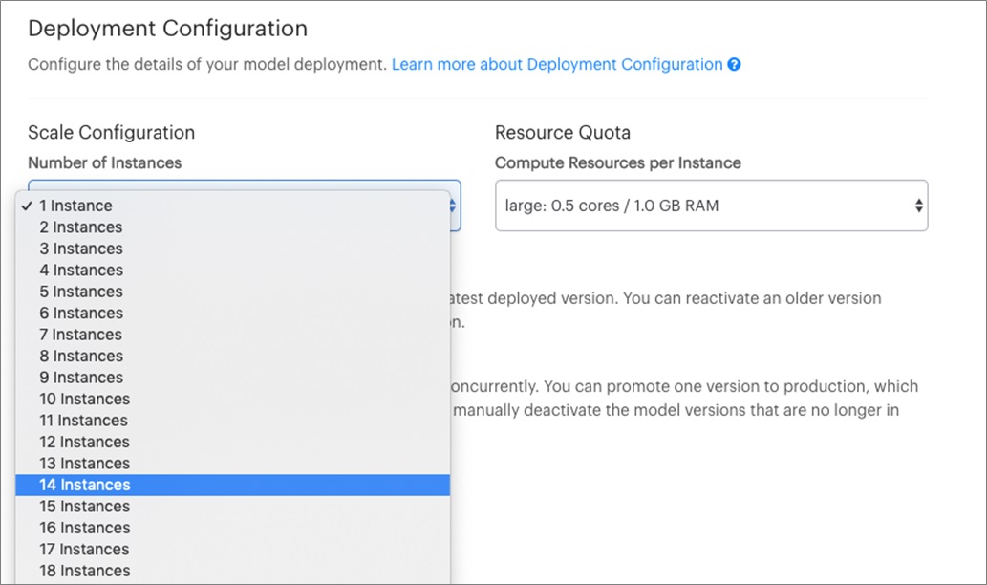Open the Compute Resources per Instance dropdown
Viewport: 987px width, 585px height.
(711, 206)
